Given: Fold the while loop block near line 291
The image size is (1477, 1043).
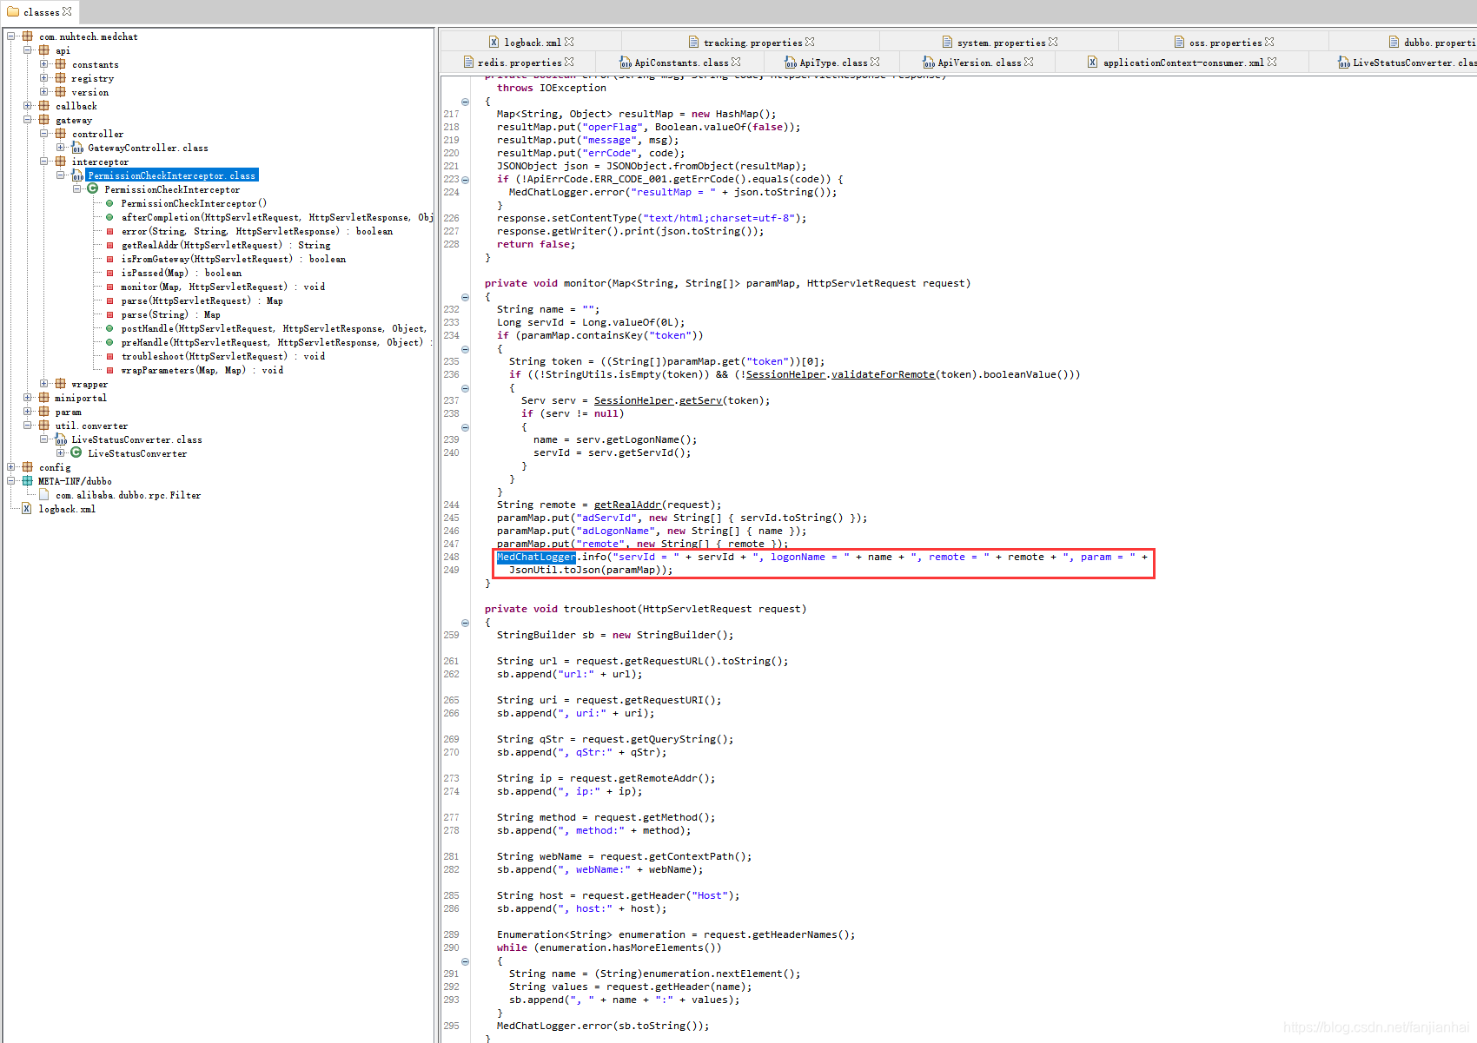Looking at the screenshot, I should pyautogui.click(x=465, y=961).
